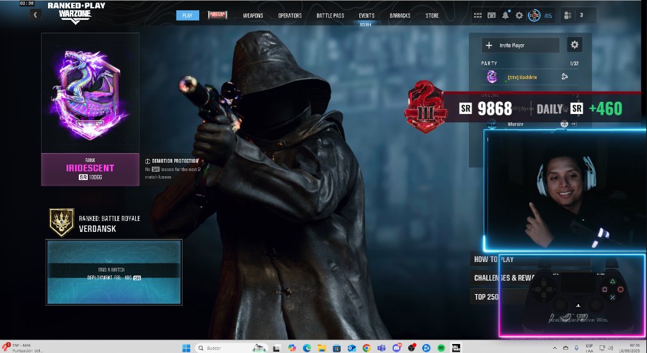The width and height of the screenshot is (647, 353).
Task: Click Find a Match button
Action: point(114,272)
